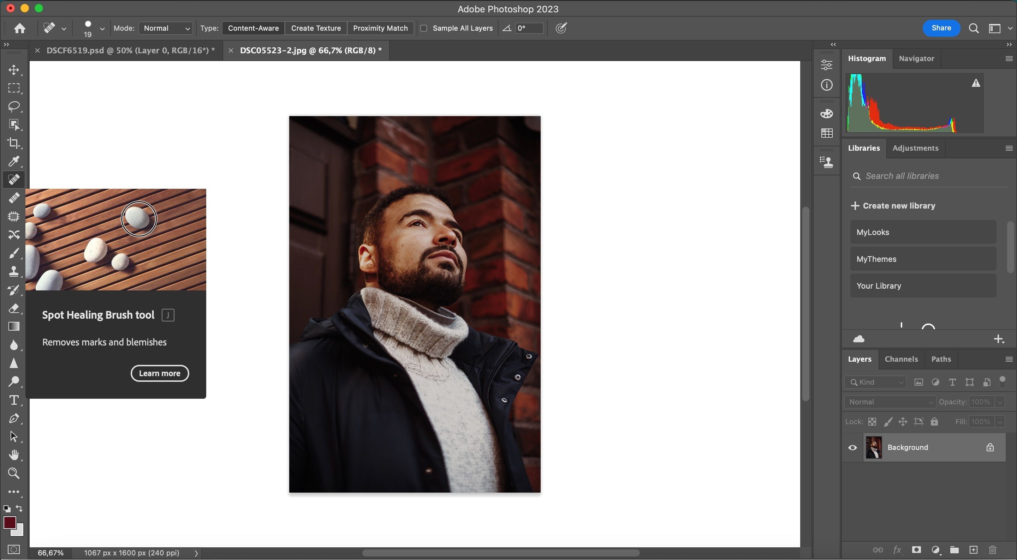Select the Lasso tool
The height and width of the screenshot is (560, 1017).
point(14,107)
